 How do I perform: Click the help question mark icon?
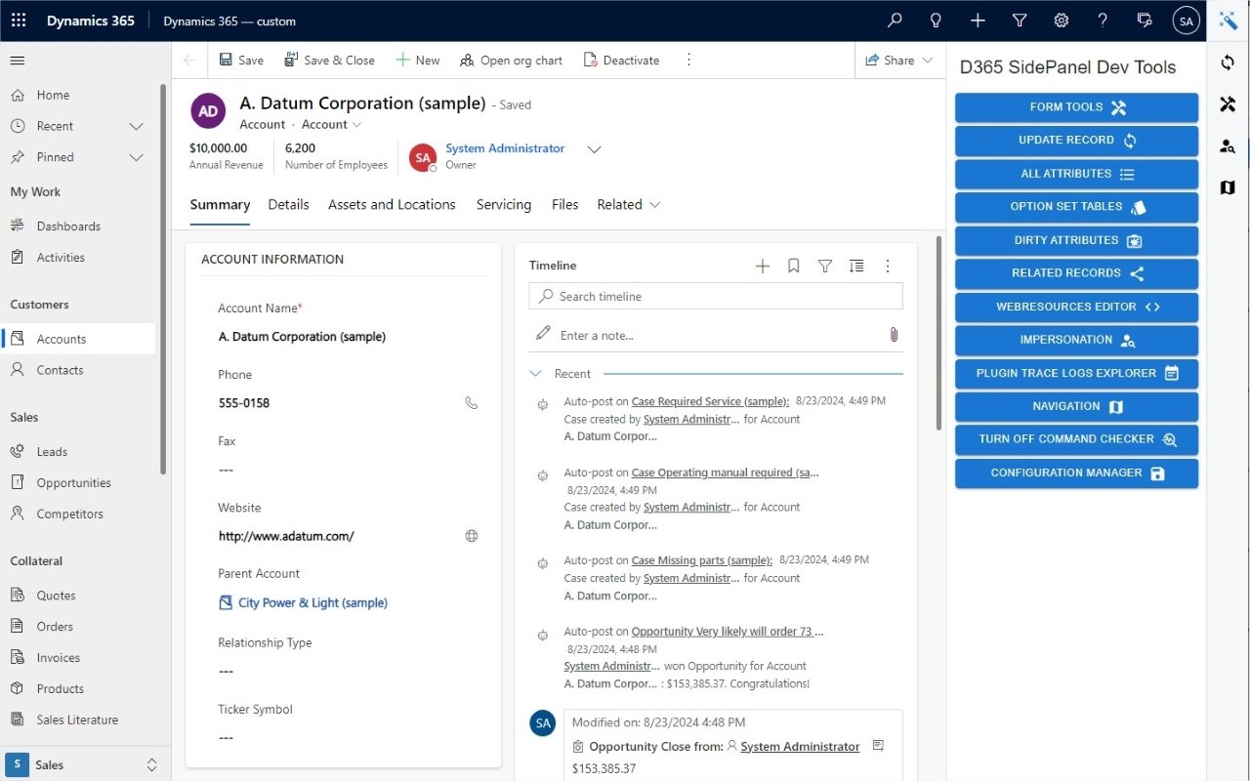(1103, 21)
